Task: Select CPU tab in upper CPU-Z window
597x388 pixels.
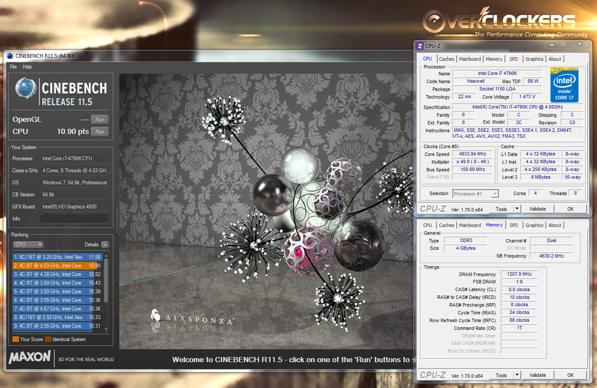Action: 427,59
